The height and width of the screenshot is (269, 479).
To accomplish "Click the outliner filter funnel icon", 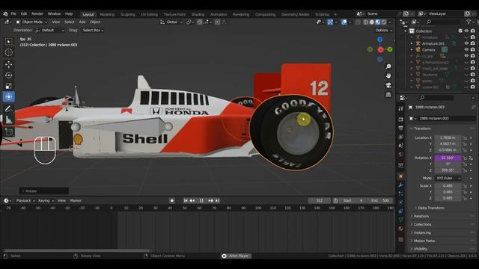I will pos(469,22).
